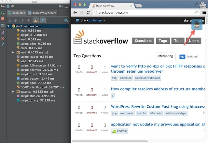
Task: Open the Chrome hamburger menu
Action: coord(204,12)
